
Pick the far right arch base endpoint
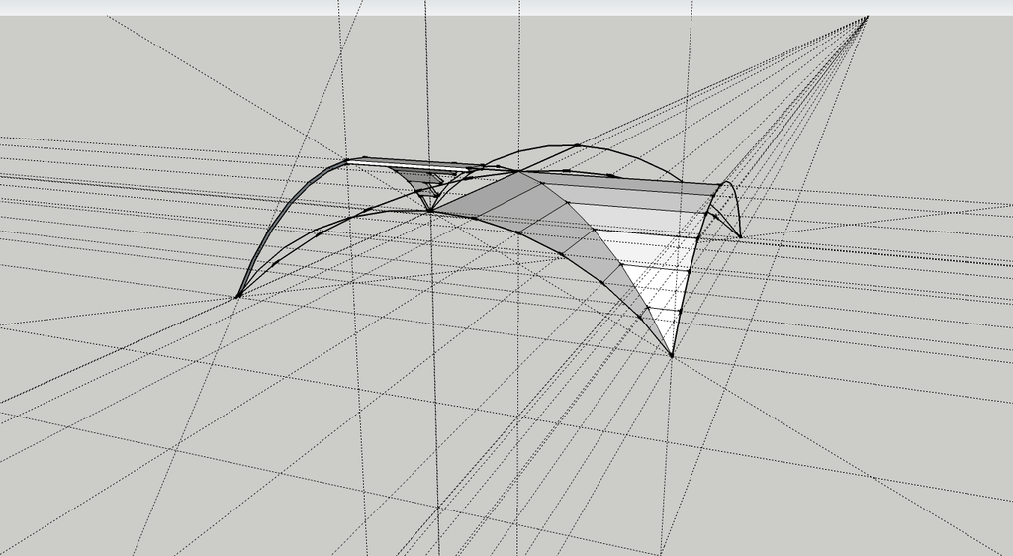point(740,237)
